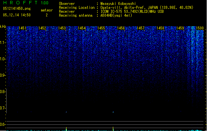
Task: Click the 1451 time marker
Action: (x=22, y=28)
